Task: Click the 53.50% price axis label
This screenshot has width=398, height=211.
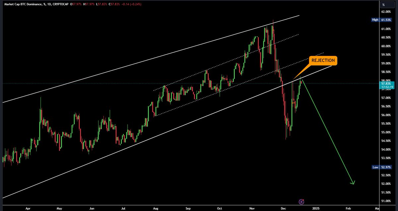Action: click(x=386, y=158)
